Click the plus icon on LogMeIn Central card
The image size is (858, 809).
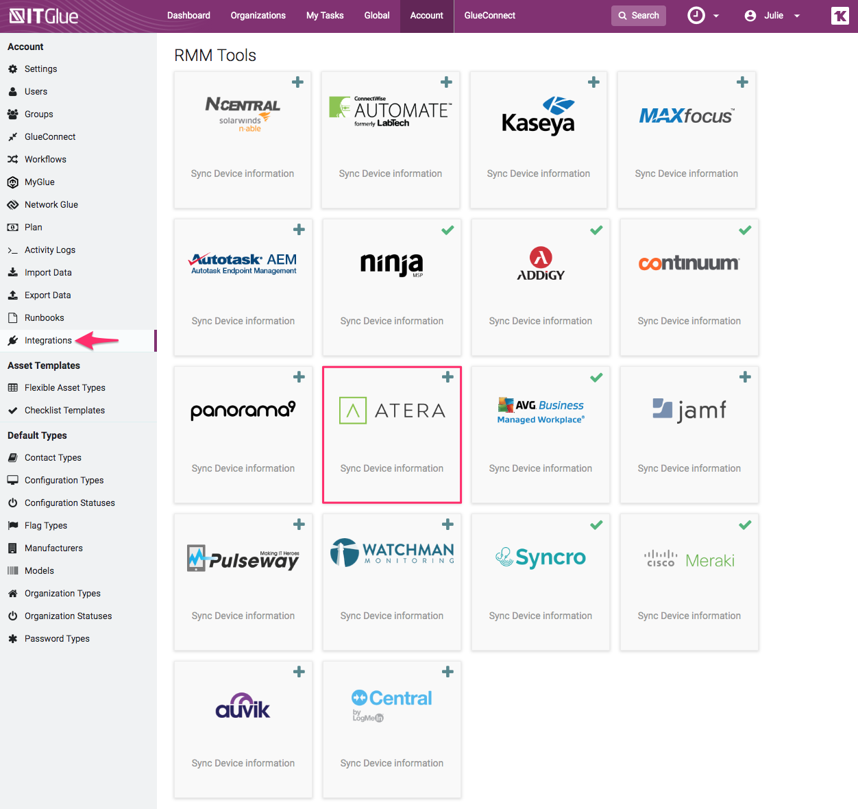[448, 672]
